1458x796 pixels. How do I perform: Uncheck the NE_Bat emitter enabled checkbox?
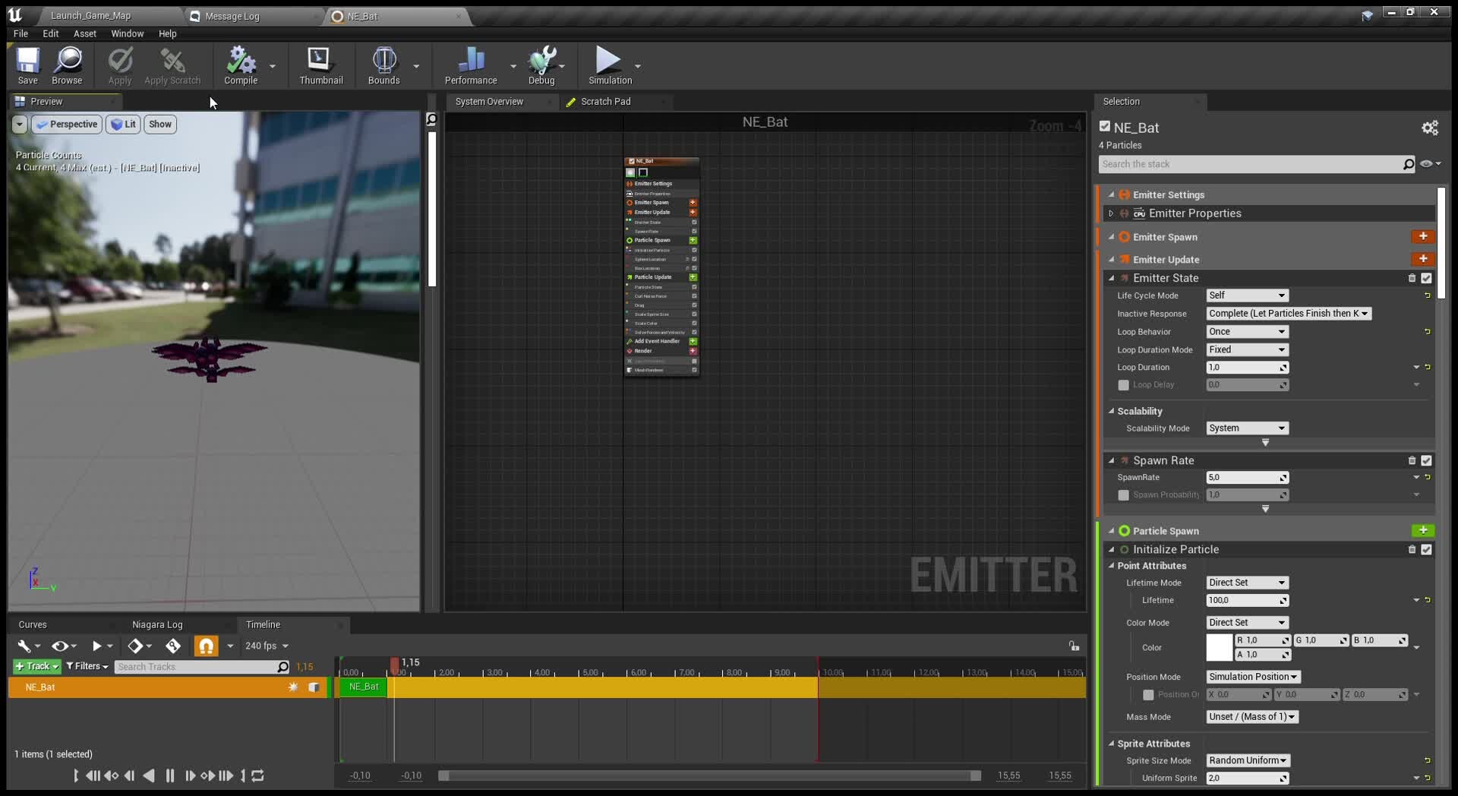click(x=1105, y=127)
